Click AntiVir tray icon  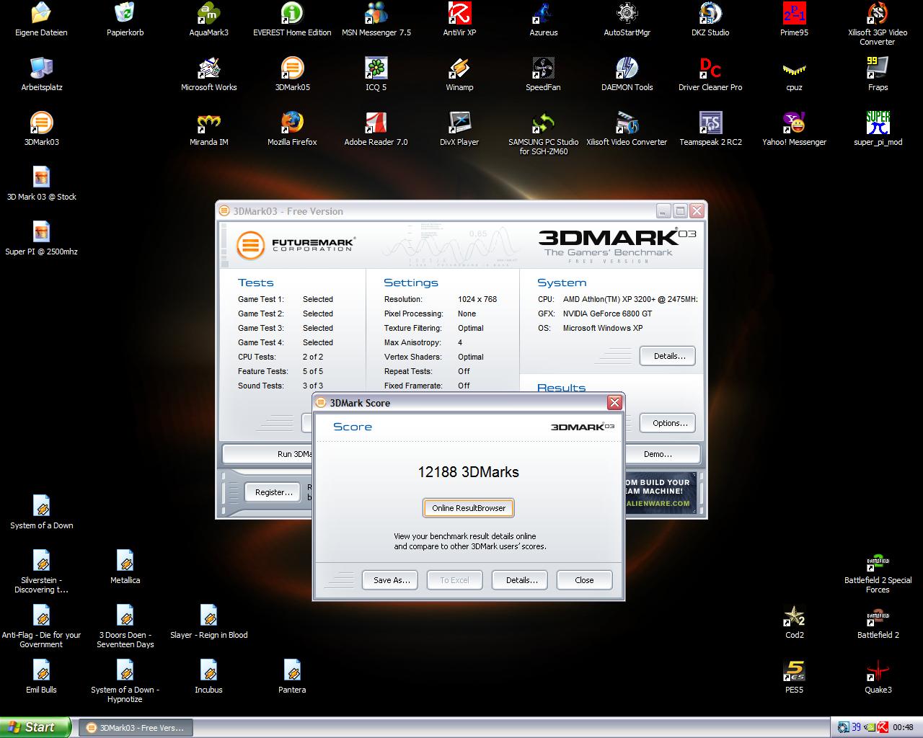pyautogui.click(x=881, y=727)
